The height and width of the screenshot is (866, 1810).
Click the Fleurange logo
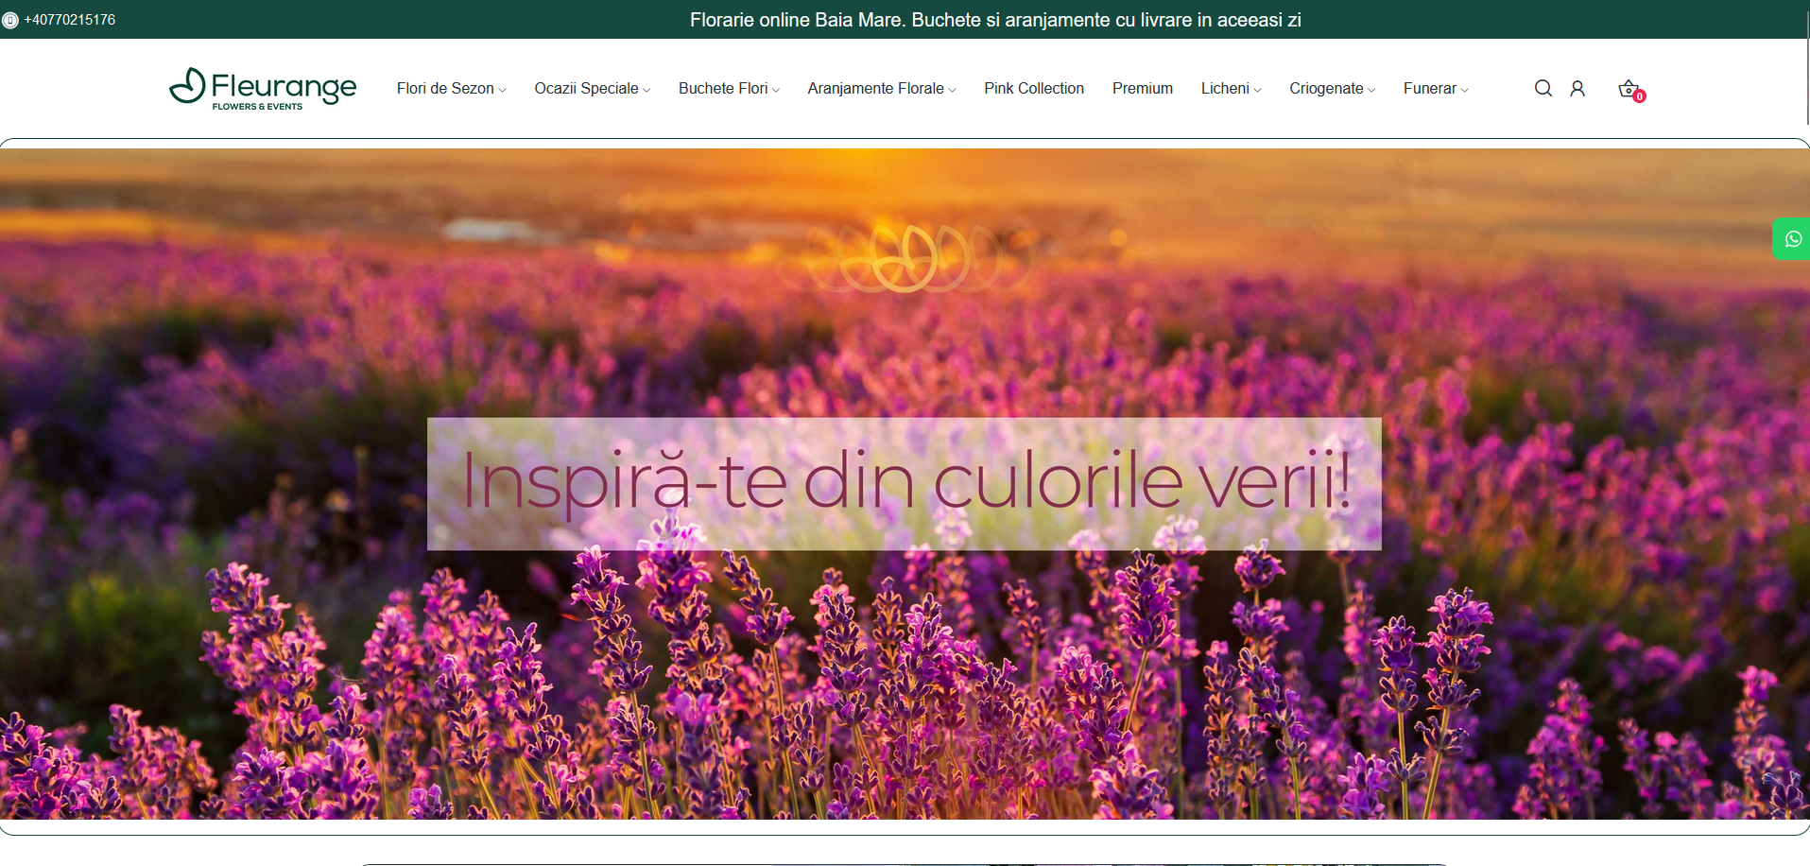click(263, 89)
